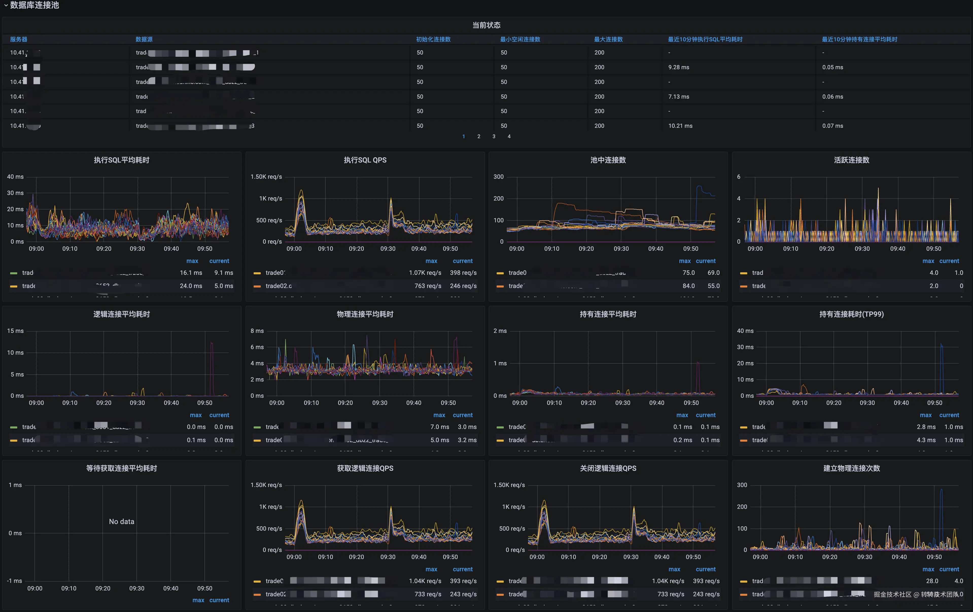Sort by 初始化连接数 column header
The height and width of the screenshot is (612, 973).
[433, 39]
